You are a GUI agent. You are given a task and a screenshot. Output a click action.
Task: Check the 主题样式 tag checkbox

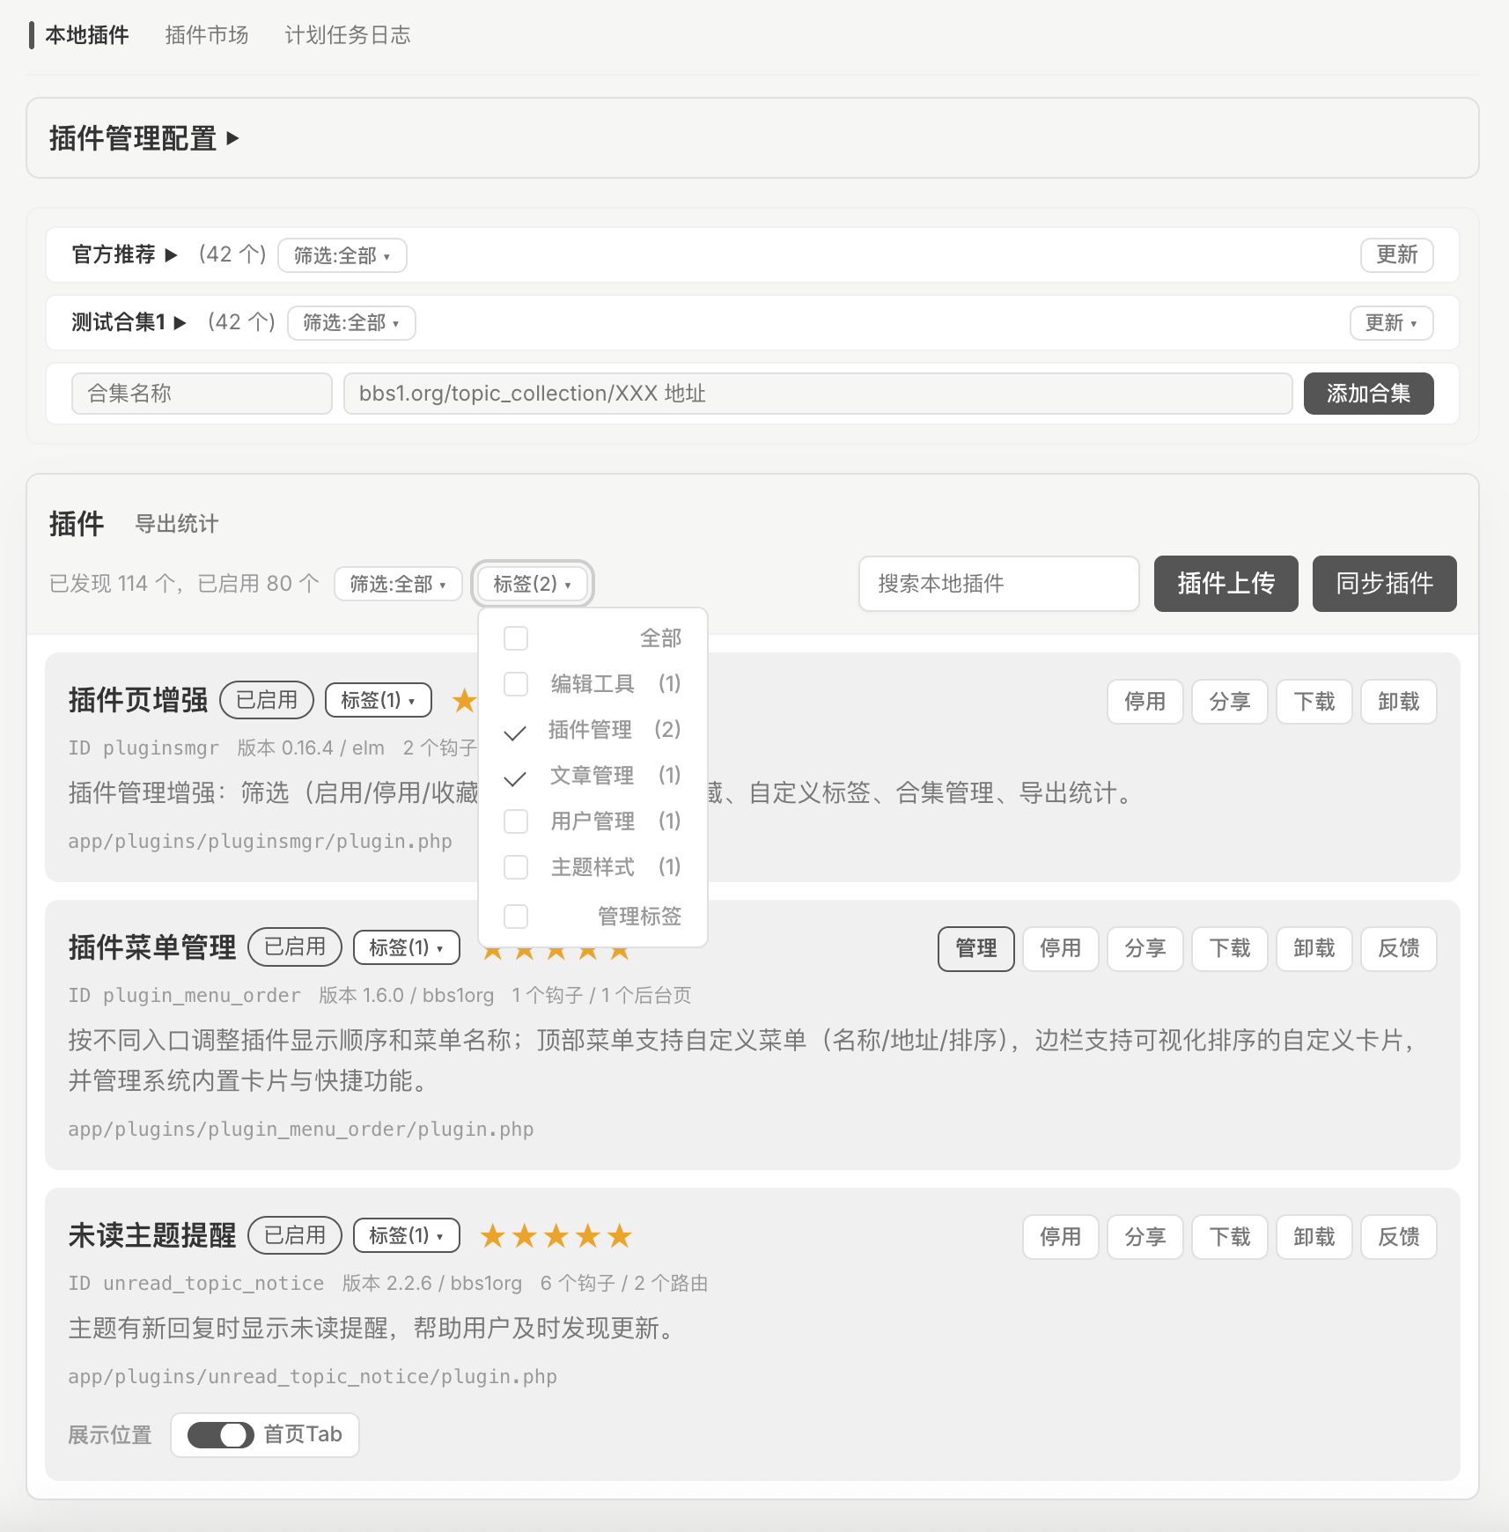point(516,867)
